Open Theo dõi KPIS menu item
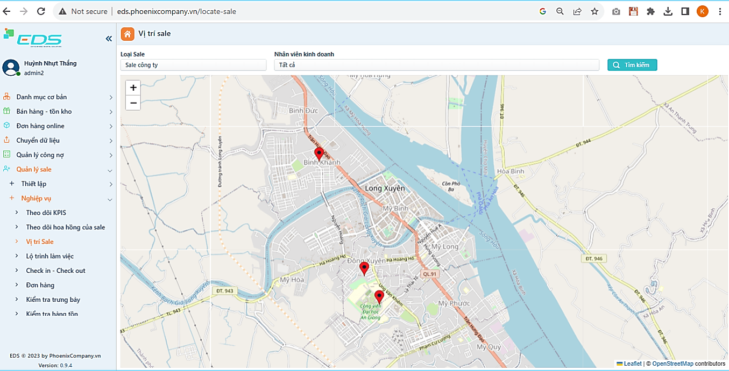The width and height of the screenshot is (729, 371). [46, 213]
